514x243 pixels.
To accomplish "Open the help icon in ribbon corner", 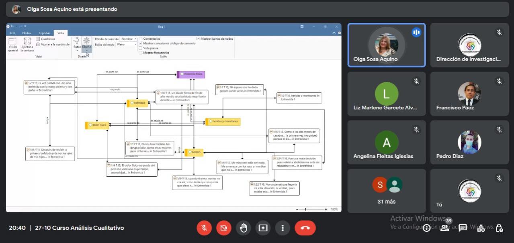I will pyautogui.click(x=339, y=33).
